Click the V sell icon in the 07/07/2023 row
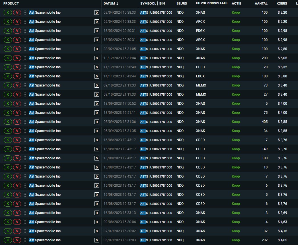Image resolution: width=298 pixels, height=245 pixels. click(x=17, y=231)
